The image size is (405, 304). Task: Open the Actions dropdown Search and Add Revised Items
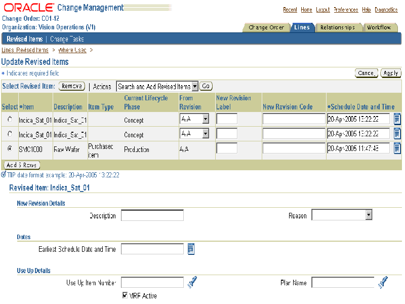tap(157, 86)
